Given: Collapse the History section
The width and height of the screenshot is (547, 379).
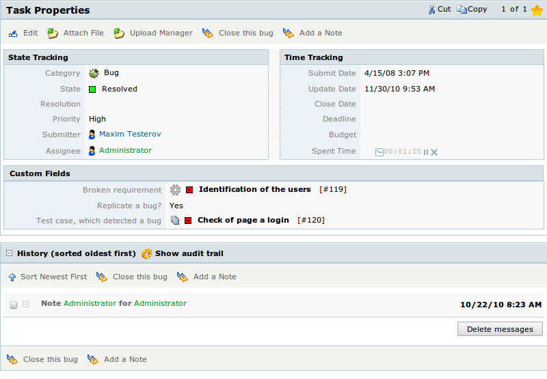Looking at the screenshot, I should click(x=10, y=253).
